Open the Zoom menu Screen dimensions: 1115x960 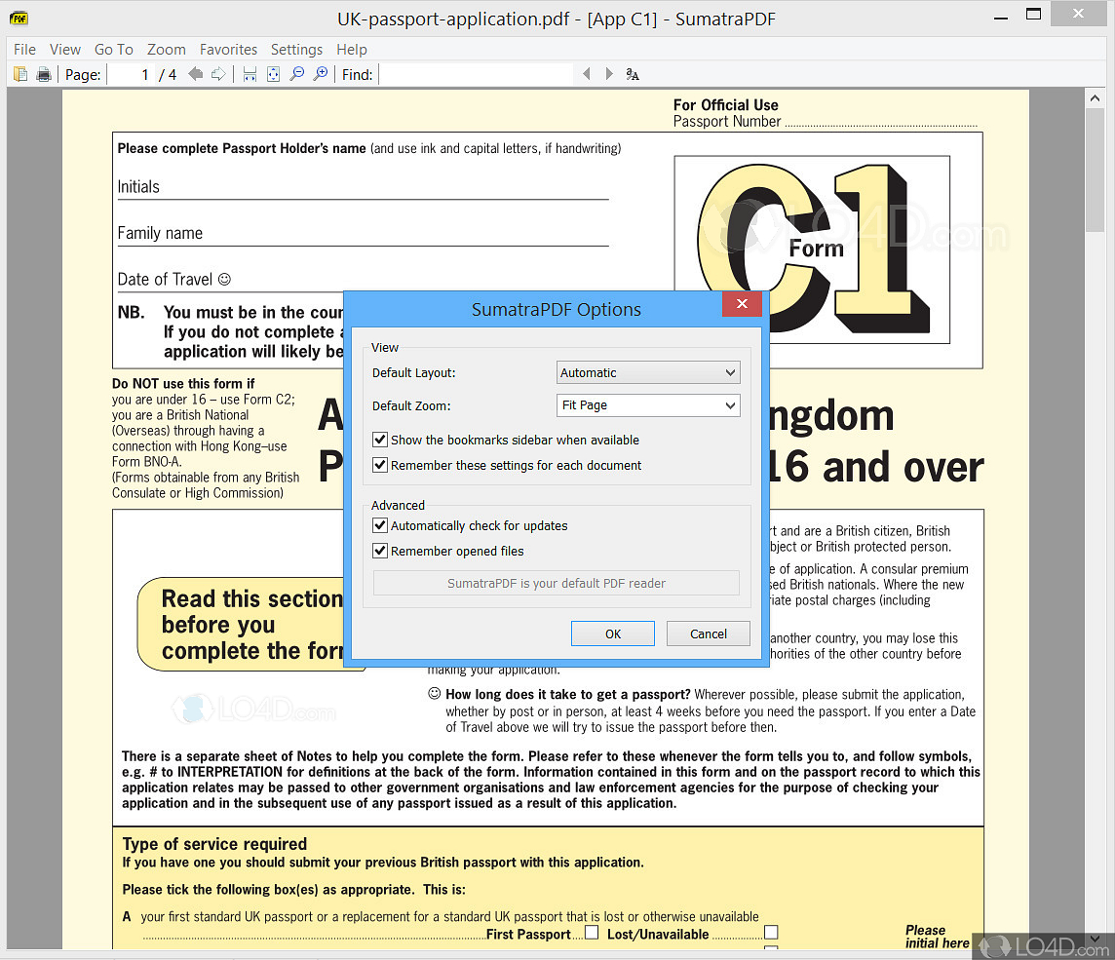tap(167, 49)
